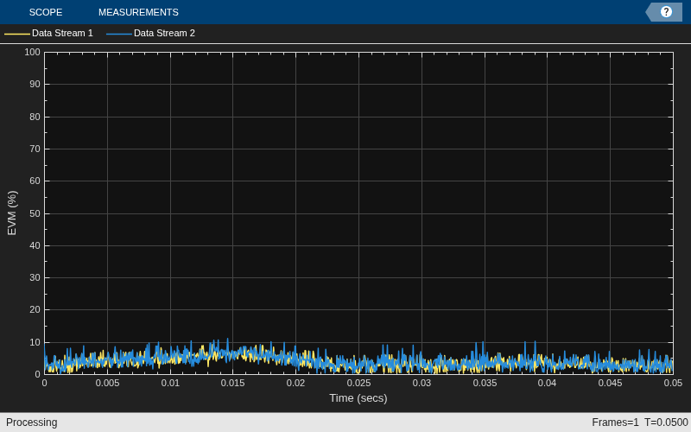Open the help question mark icon
The width and height of the screenshot is (691, 432).
pyautogui.click(x=666, y=12)
